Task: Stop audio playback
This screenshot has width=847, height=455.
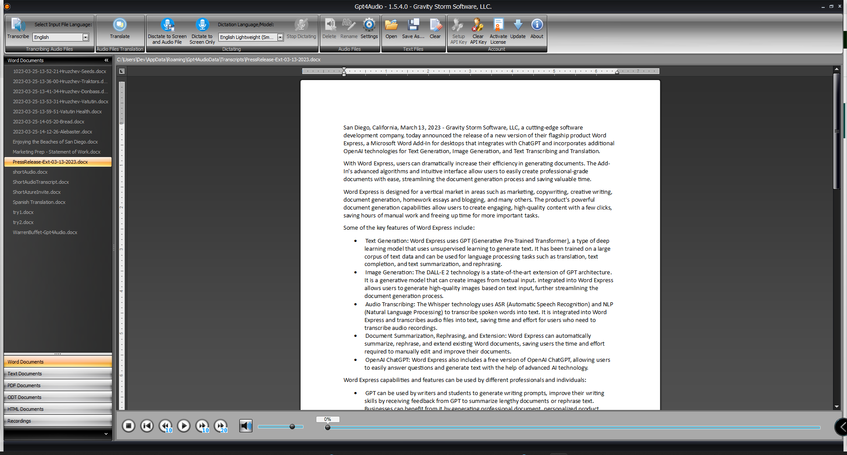Action: (128, 426)
